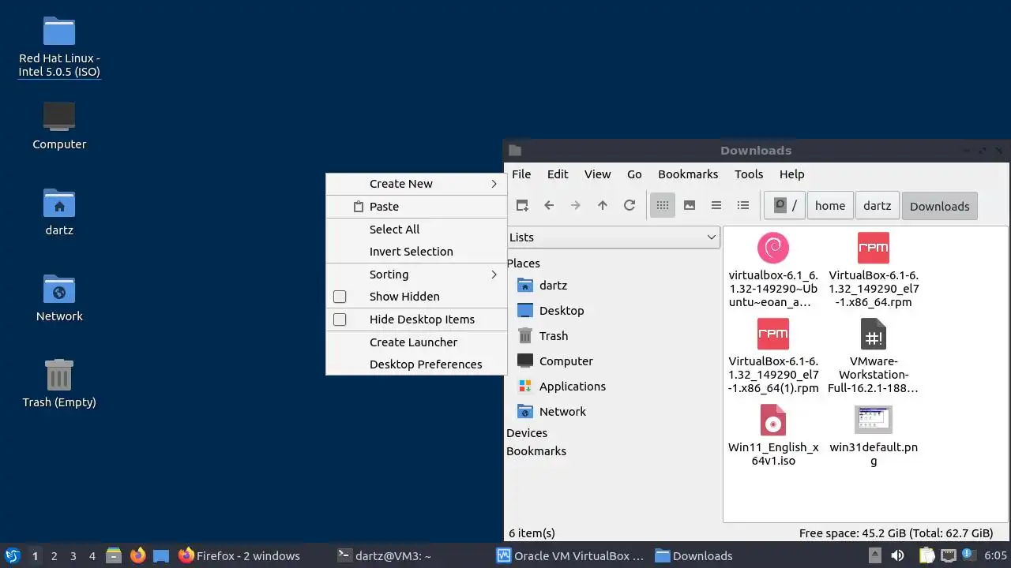The image size is (1011, 568).
Task: Open the Bookmarks menu
Action: [x=688, y=174]
